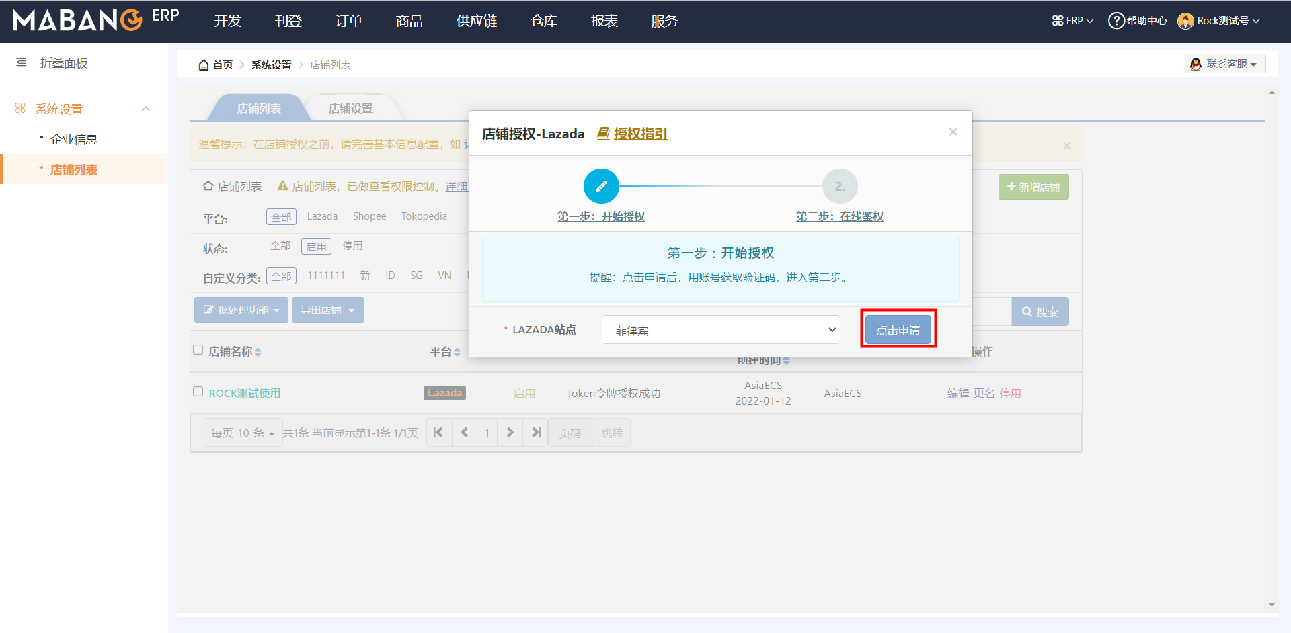Filter platform by Shopee
Image resolution: width=1291 pixels, height=633 pixels.
(369, 216)
